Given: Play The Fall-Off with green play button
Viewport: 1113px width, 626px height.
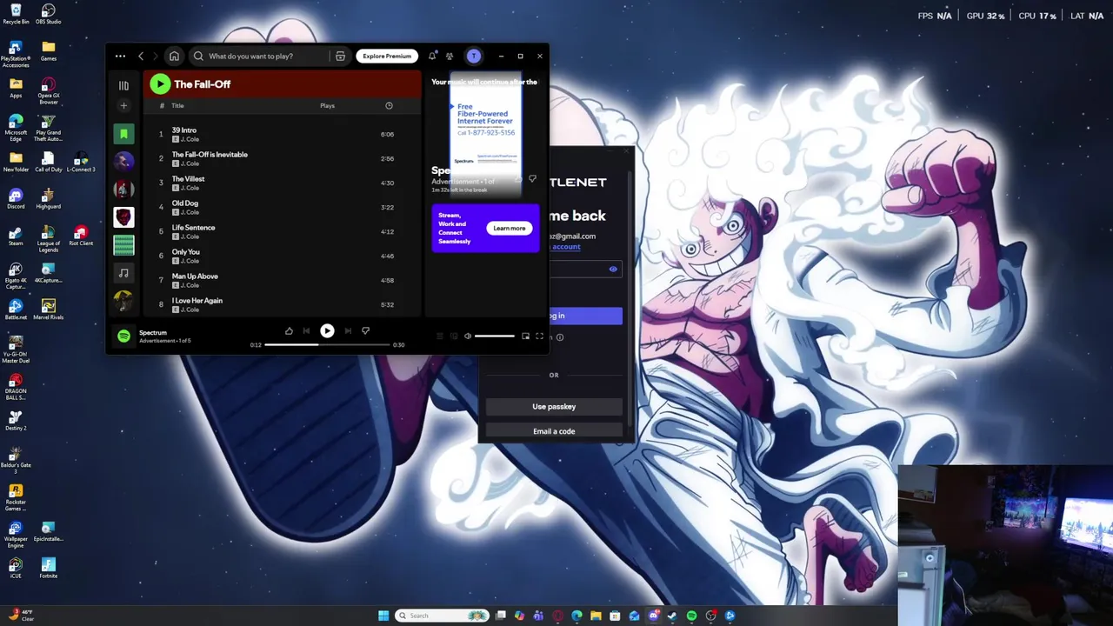Looking at the screenshot, I should [x=160, y=83].
